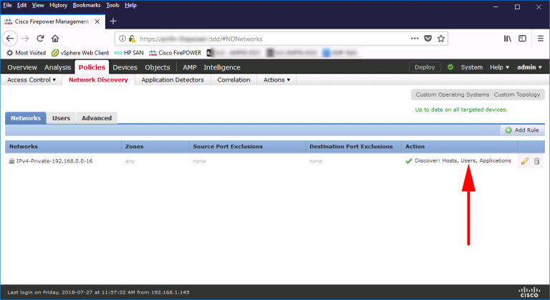Image resolution: width=550 pixels, height=300 pixels.
Task: Open the Cisco FirePOWER bookmark
Action: pos(175,53)
